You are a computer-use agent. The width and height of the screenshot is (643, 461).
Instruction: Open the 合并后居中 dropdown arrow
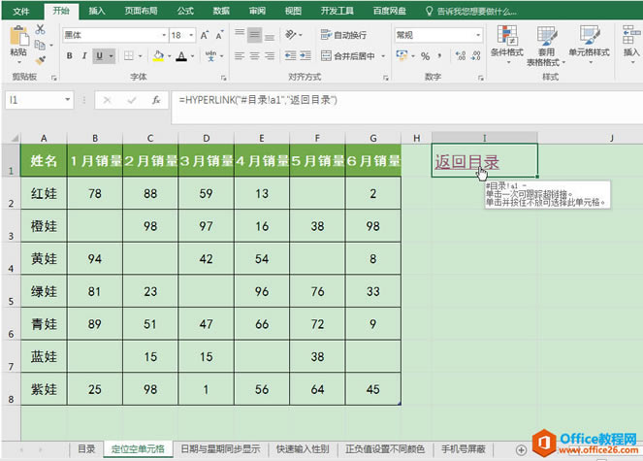point(383,56)
